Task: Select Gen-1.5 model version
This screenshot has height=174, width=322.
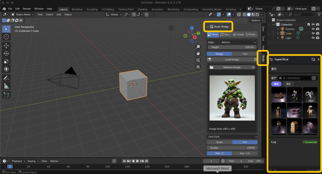Action: [x=245, y=153]
